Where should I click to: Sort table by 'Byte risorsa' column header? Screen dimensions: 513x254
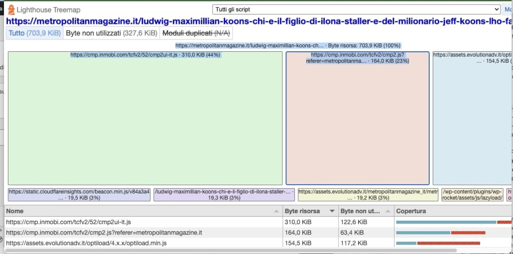(310, 211)
